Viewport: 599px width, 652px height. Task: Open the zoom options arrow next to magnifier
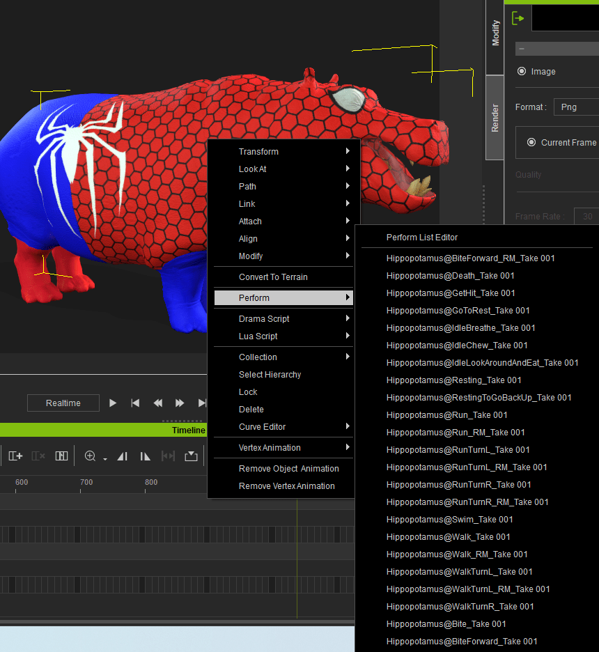(104, 458)
